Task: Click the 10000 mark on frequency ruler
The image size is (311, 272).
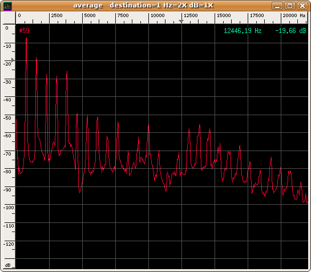Action: point(157,15)
